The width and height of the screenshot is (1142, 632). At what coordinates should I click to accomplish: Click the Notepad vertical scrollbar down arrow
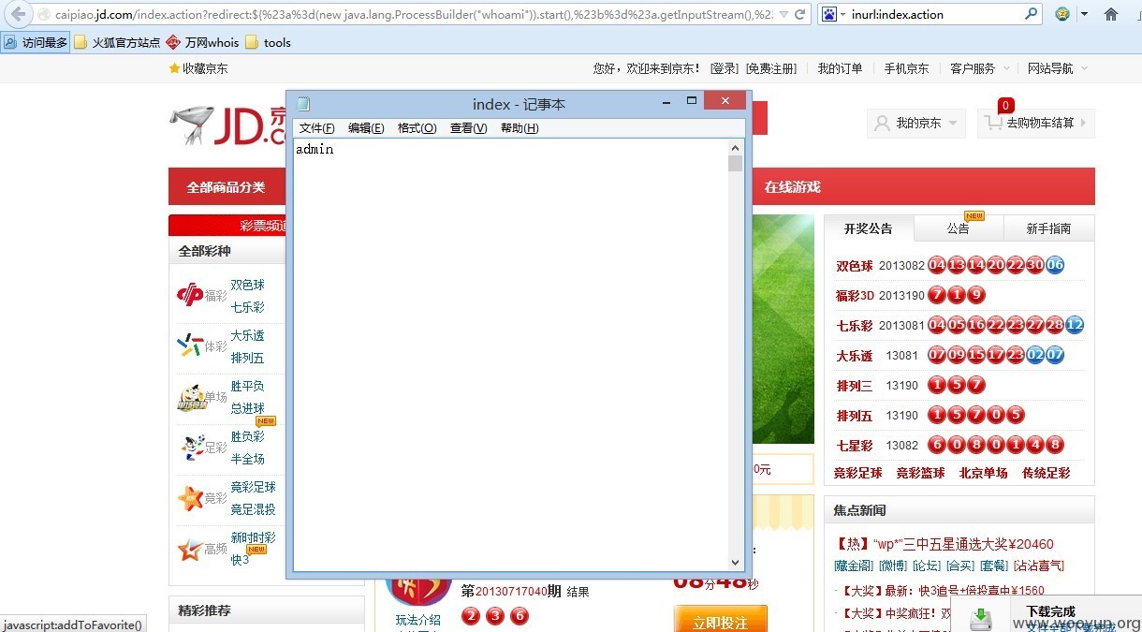736,563
